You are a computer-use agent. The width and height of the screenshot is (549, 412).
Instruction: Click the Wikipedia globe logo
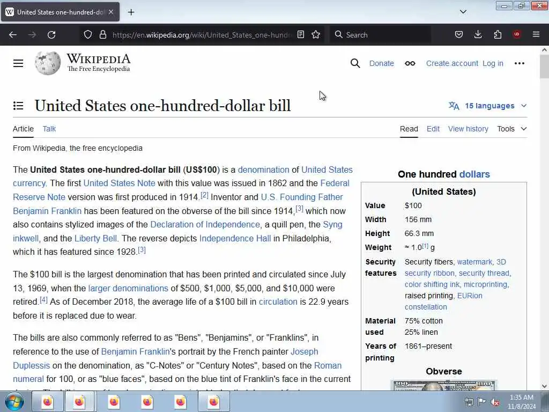pyautogui.click(x=48, y=63)
